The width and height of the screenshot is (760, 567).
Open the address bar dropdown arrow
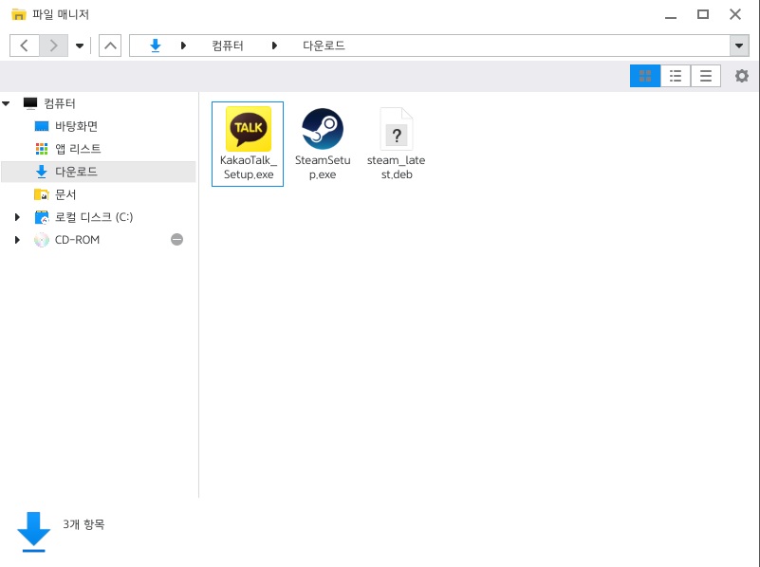(x=738, y=45)
